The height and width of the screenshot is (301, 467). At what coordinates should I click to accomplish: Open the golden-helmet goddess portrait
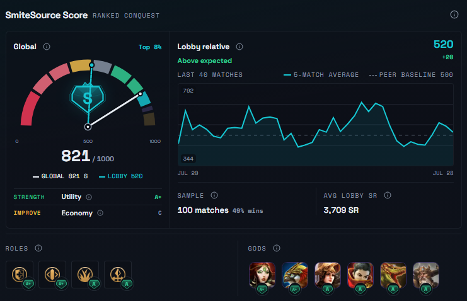[328, 275]
